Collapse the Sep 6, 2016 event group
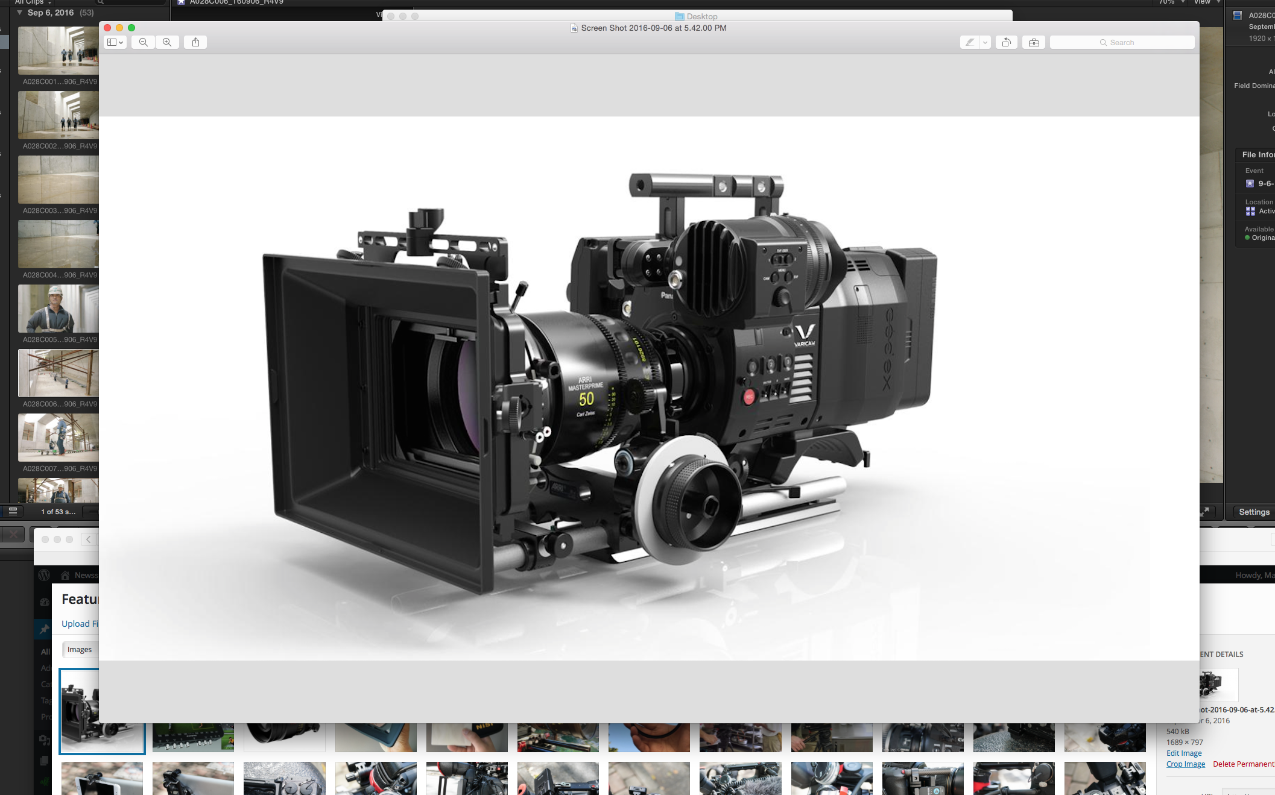Screen dimensions: 1275x795 (x=19, y=13)
